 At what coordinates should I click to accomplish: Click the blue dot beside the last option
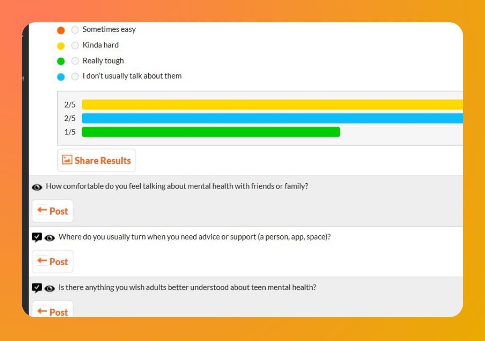pyautogui.click(x=62, y=76)
